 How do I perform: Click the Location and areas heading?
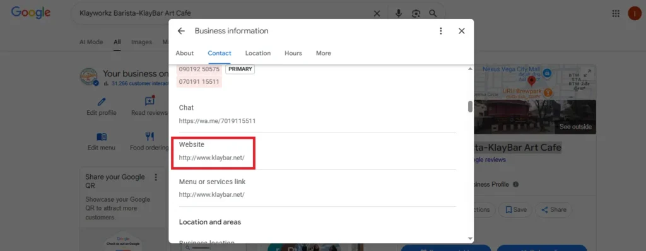[210, 222]
